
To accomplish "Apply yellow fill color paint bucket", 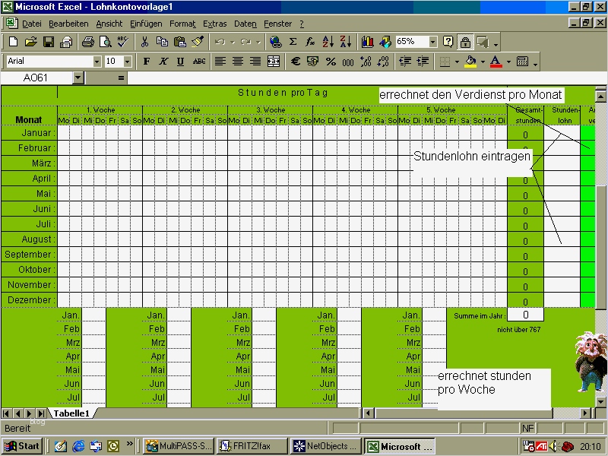I will [470, 62].
